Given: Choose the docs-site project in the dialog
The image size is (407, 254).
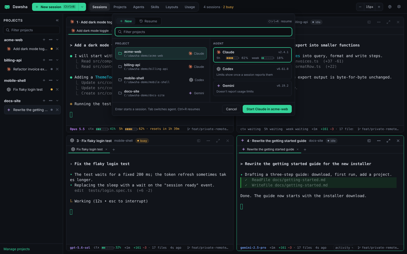Looking at the screenshot, I should click(x=161, y=93).
